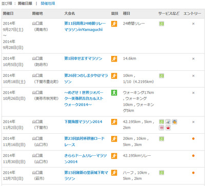Open きららドームリレーマラソン2014 event link
Viewport: 205px width, 186px height.
[x=86, y=159]
